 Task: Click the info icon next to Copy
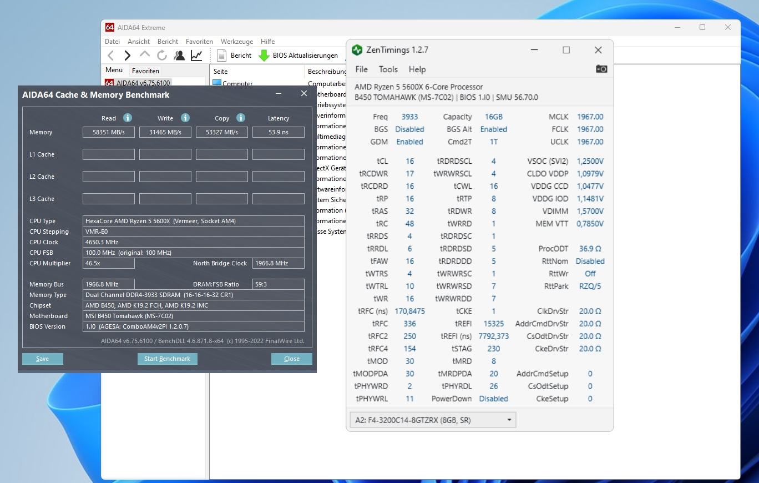[241, 118]
